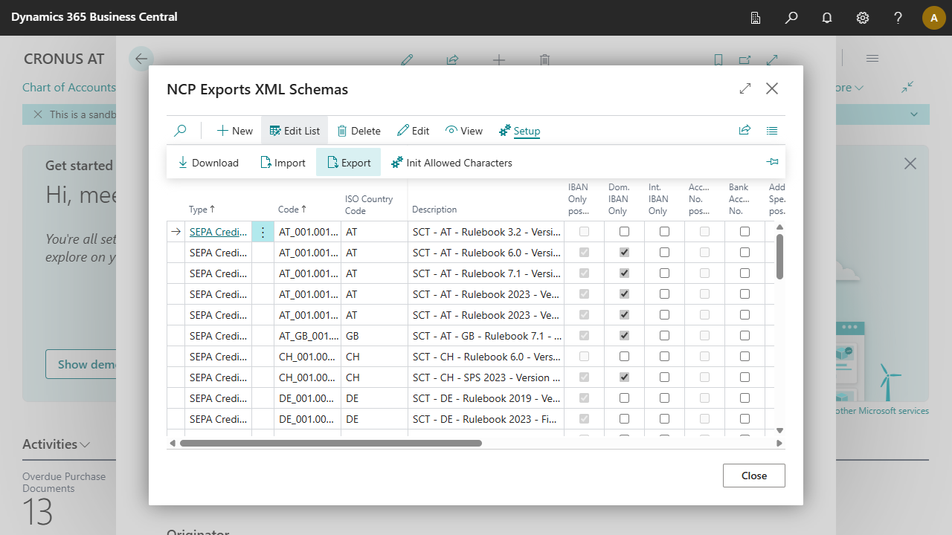Open the Settings gear icon

pos(863,18)
